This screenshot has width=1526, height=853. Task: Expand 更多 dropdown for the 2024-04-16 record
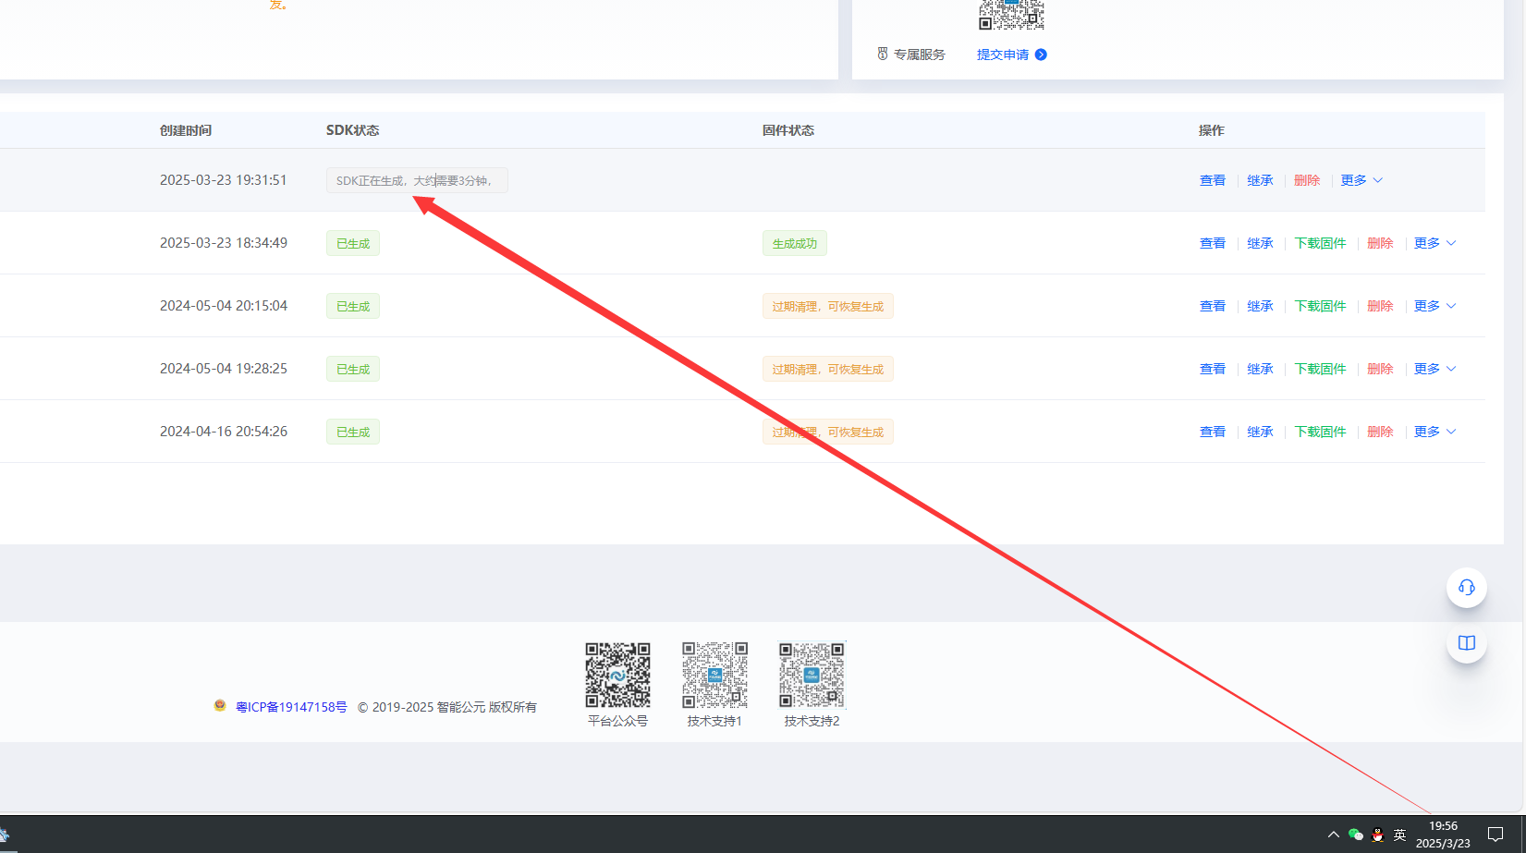coord(1434,432)
